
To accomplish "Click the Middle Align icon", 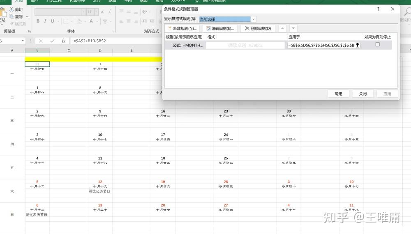I will [128, 12].
